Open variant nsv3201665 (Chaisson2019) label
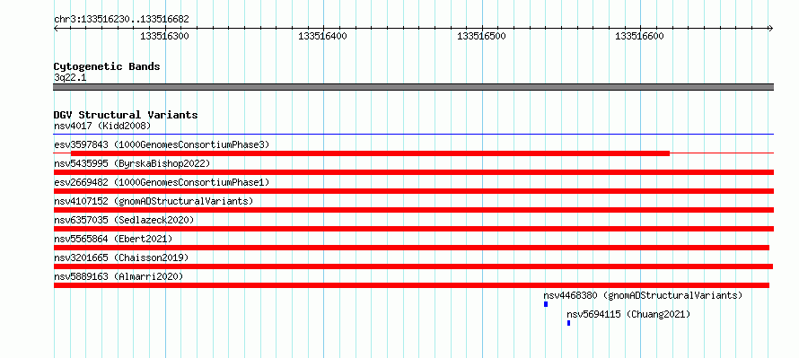Screen dimensions: 799x358 (x=121, y=258)
